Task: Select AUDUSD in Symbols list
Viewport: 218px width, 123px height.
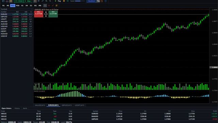Action: click(x=17, y=24)
